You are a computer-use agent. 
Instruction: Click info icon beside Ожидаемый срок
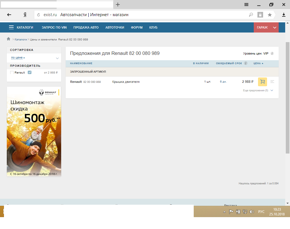click(246, 63)
